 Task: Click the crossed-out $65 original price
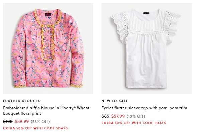(105, 116)
